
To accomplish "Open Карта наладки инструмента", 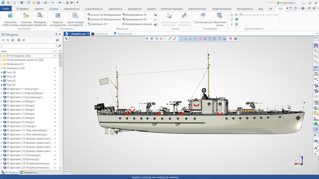I will (x=75, y=19).
